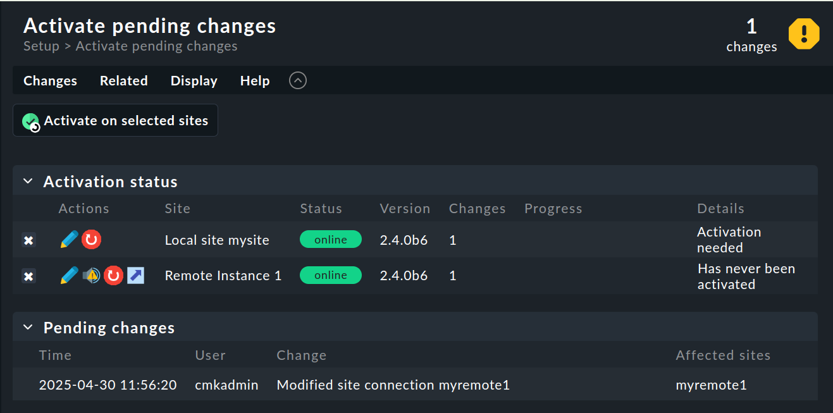Open the Related menu
Screen dimensions: 833x413
point(123,80)
